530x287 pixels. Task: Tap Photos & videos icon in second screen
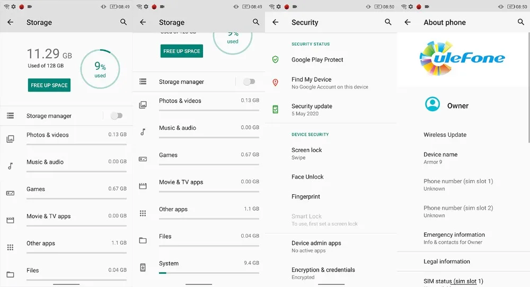coord(143,105)
